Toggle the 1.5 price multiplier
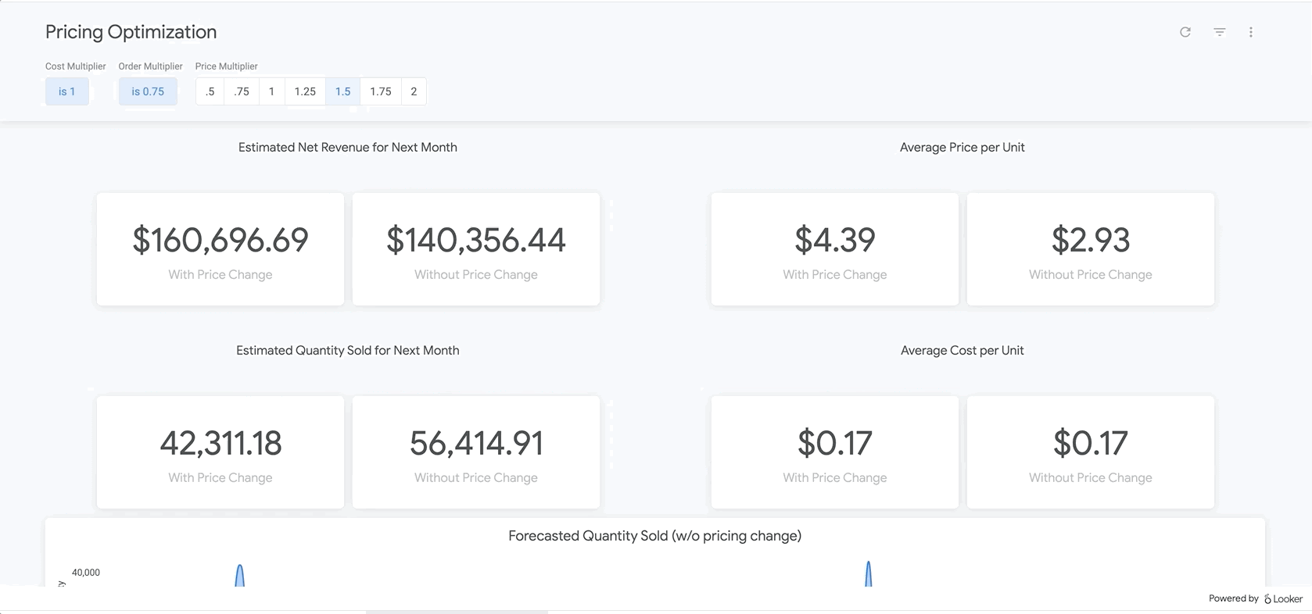Image resolution: width=1312 pixels, height=614 pixels. 342,91
